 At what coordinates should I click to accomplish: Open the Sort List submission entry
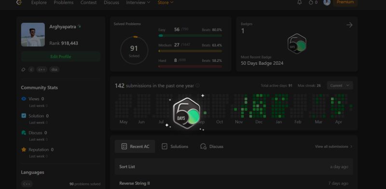click(x=234, y=167)
